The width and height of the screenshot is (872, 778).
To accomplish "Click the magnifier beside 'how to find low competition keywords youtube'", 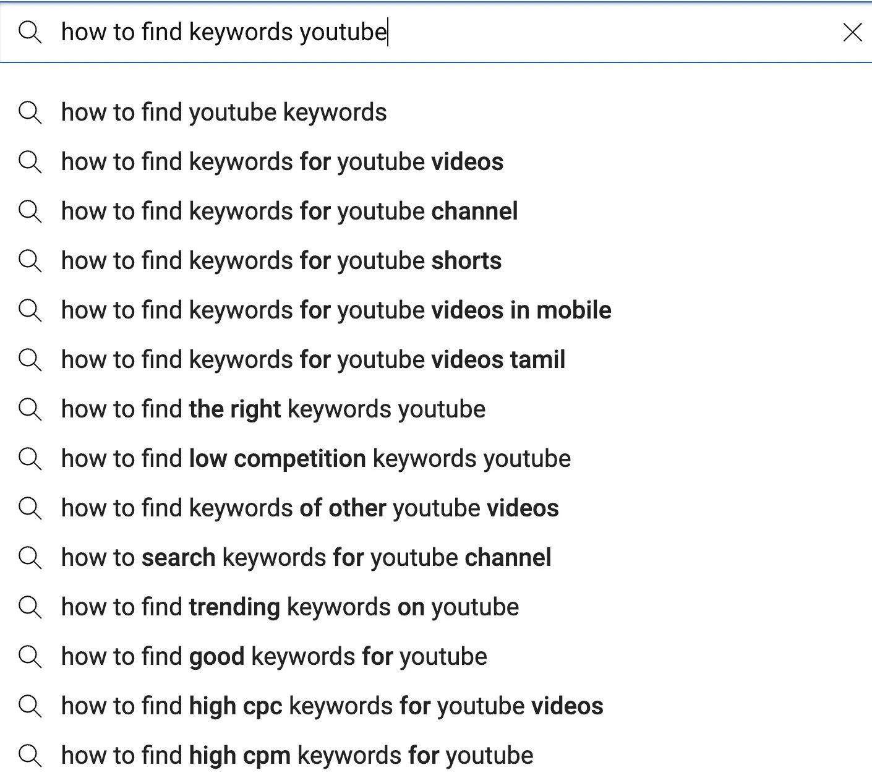I will point(30,459).
